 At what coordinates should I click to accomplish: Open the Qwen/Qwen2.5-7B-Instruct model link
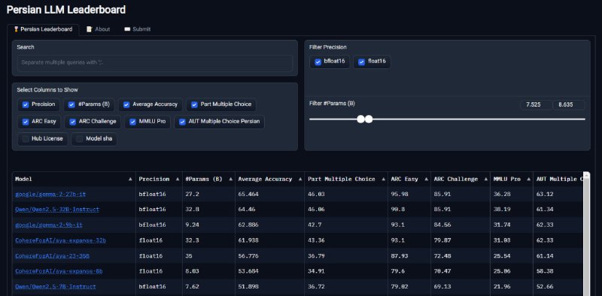[x=56, y=286]
